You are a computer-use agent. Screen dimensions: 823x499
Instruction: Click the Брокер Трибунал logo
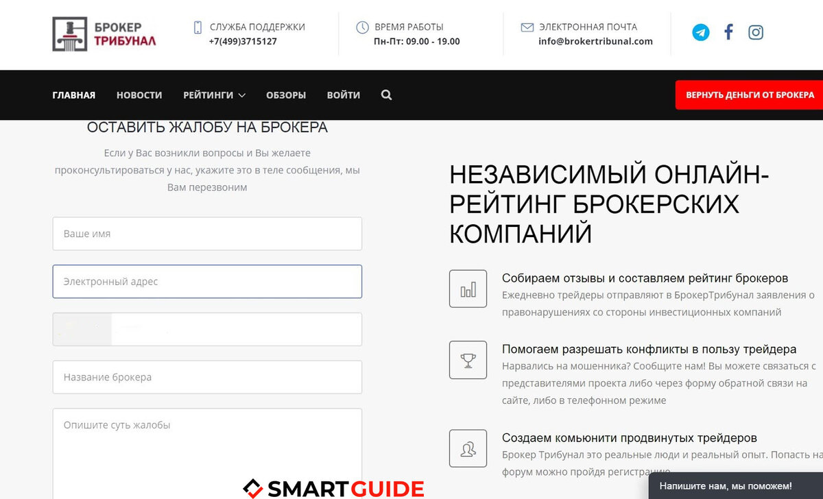[104, 34]
